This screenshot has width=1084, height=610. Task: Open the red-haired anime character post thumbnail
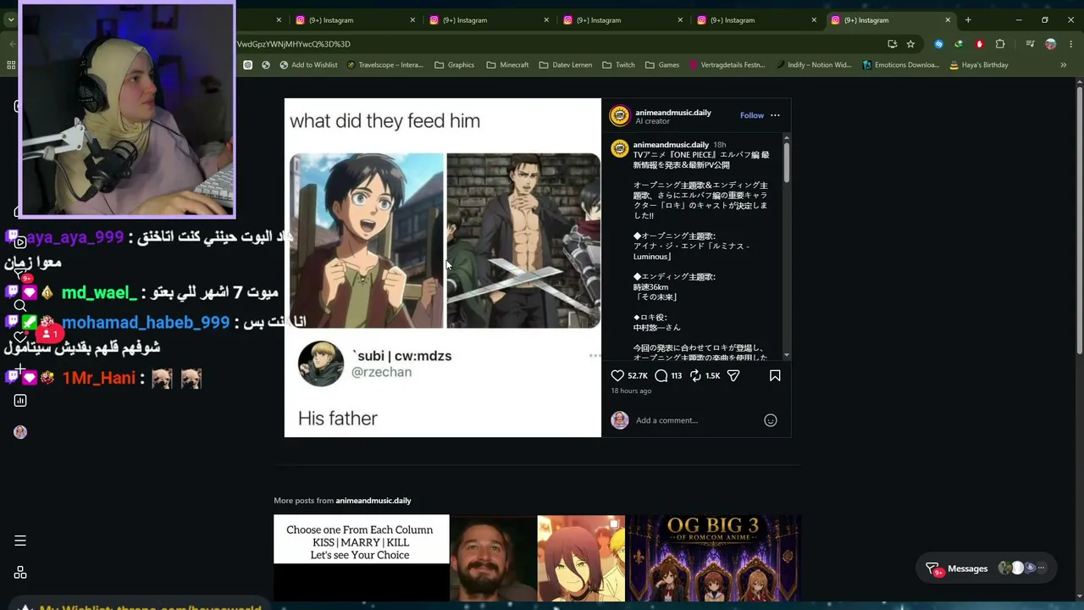pyautogui.click(x=581, y=558)
